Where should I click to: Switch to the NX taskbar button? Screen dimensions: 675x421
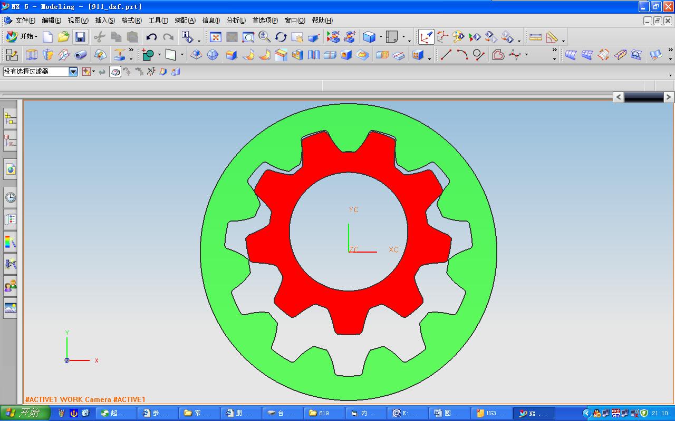pos(535,413)
